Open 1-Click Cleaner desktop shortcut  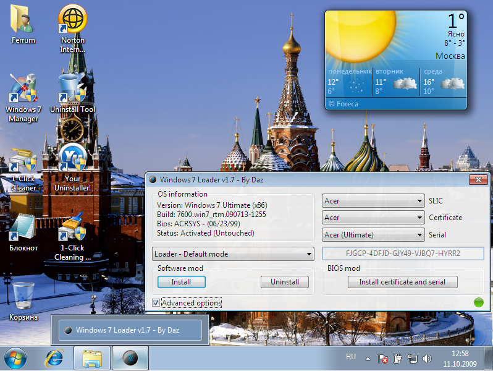tap(23, 170)
